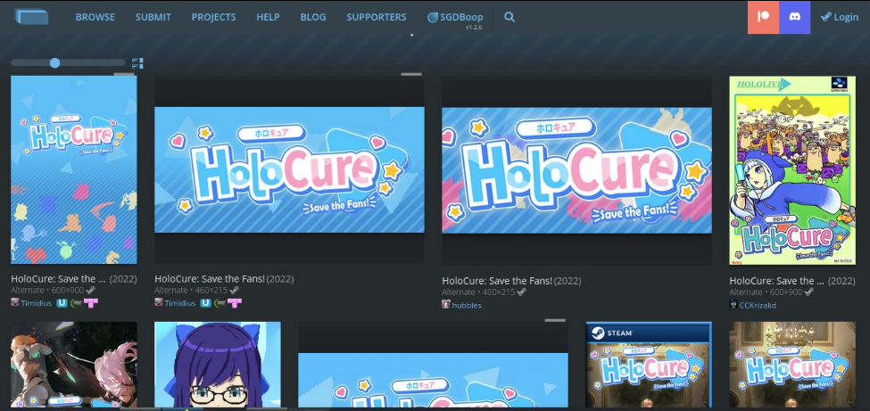This screenshot has height=411, width=870.
Task: Toggle the grid layout view icon
Action: click(x=137, y=63)
